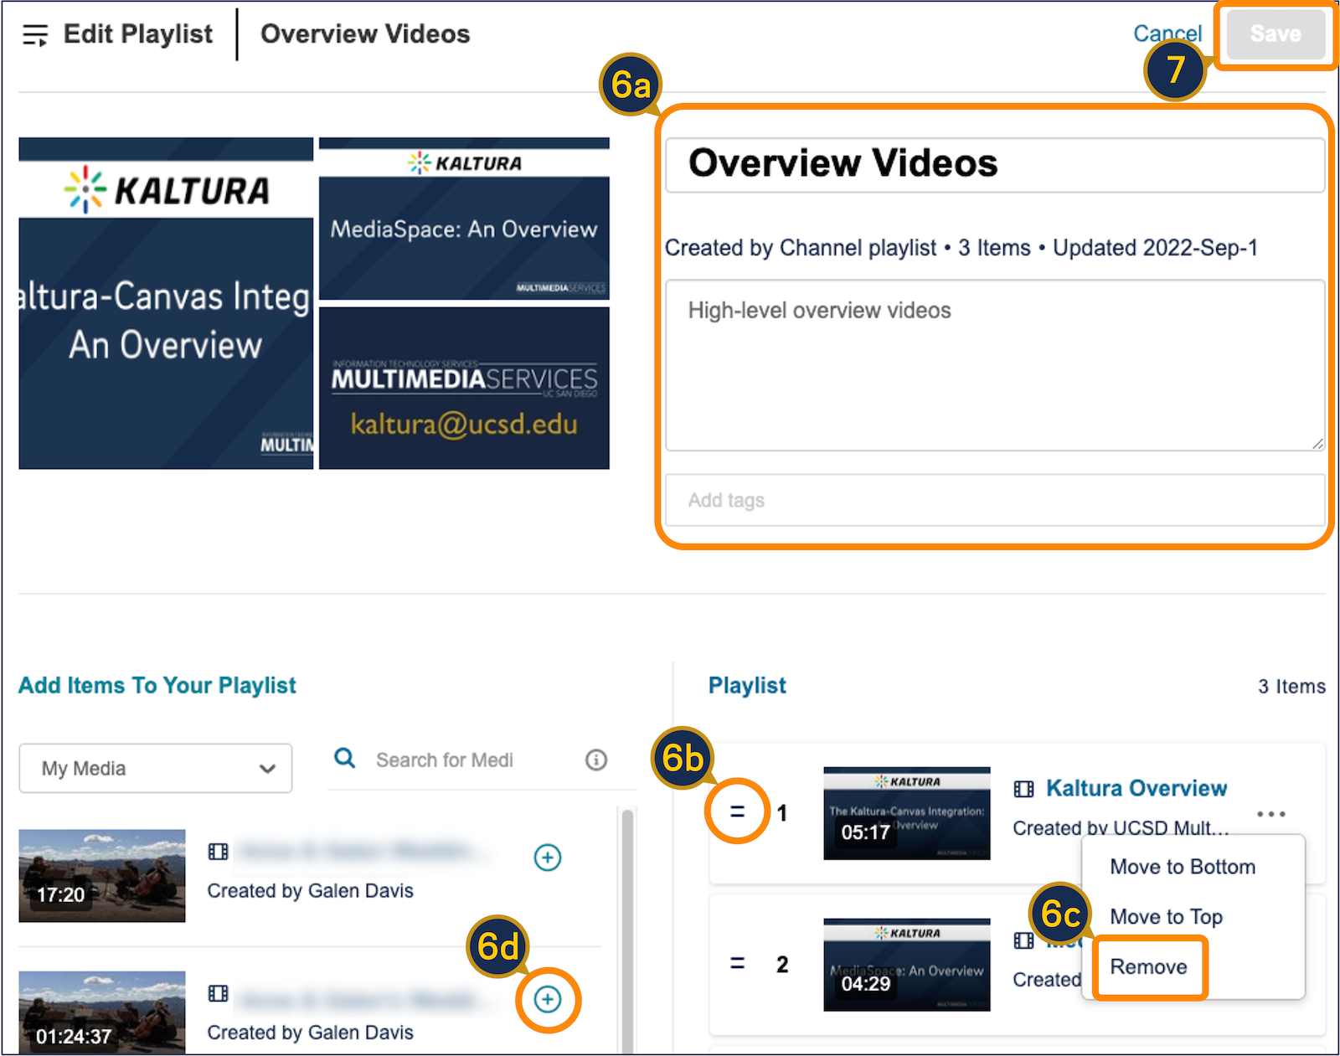The image size is (1340, 1056).
Task: Click the search magnifier icon
Action: [344, 759]
